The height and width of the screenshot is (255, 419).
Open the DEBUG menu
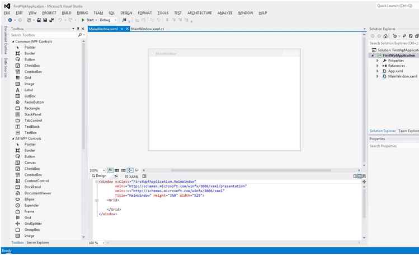click(x=82, y=13)
